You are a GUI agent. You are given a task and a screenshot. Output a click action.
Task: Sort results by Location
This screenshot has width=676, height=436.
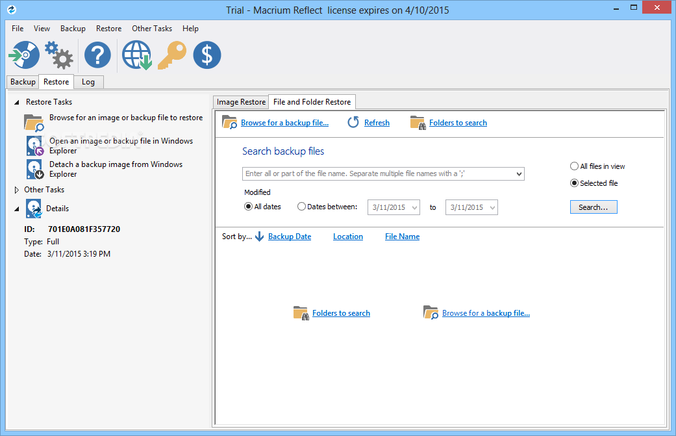348,237
